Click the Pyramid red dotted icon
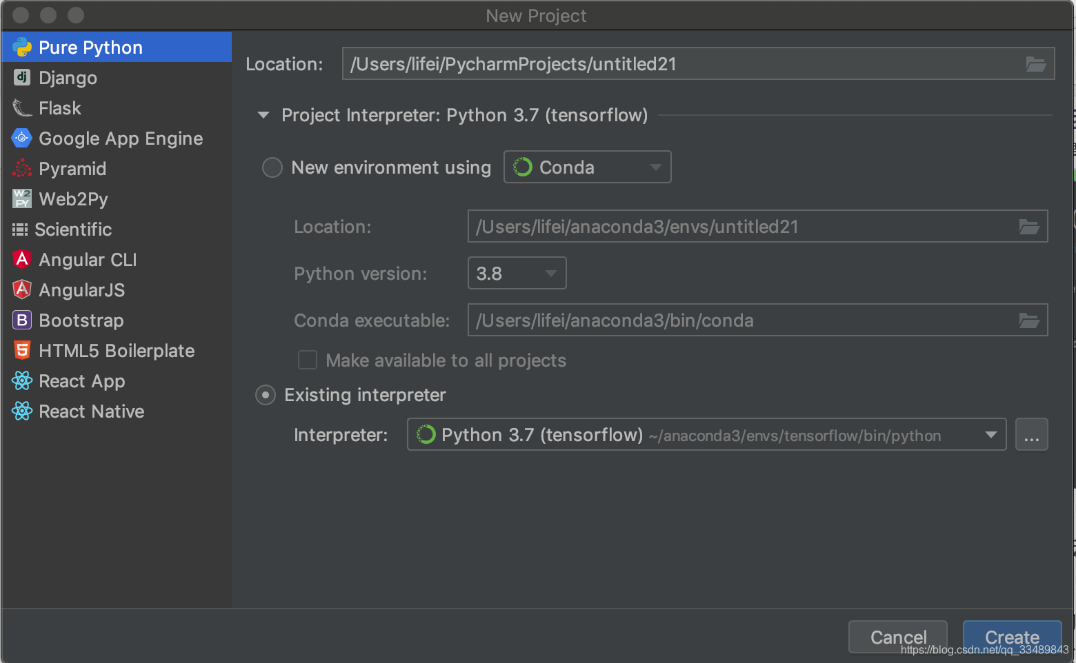The width and height of the screenshot is (1076, 663). click(22, 168)
